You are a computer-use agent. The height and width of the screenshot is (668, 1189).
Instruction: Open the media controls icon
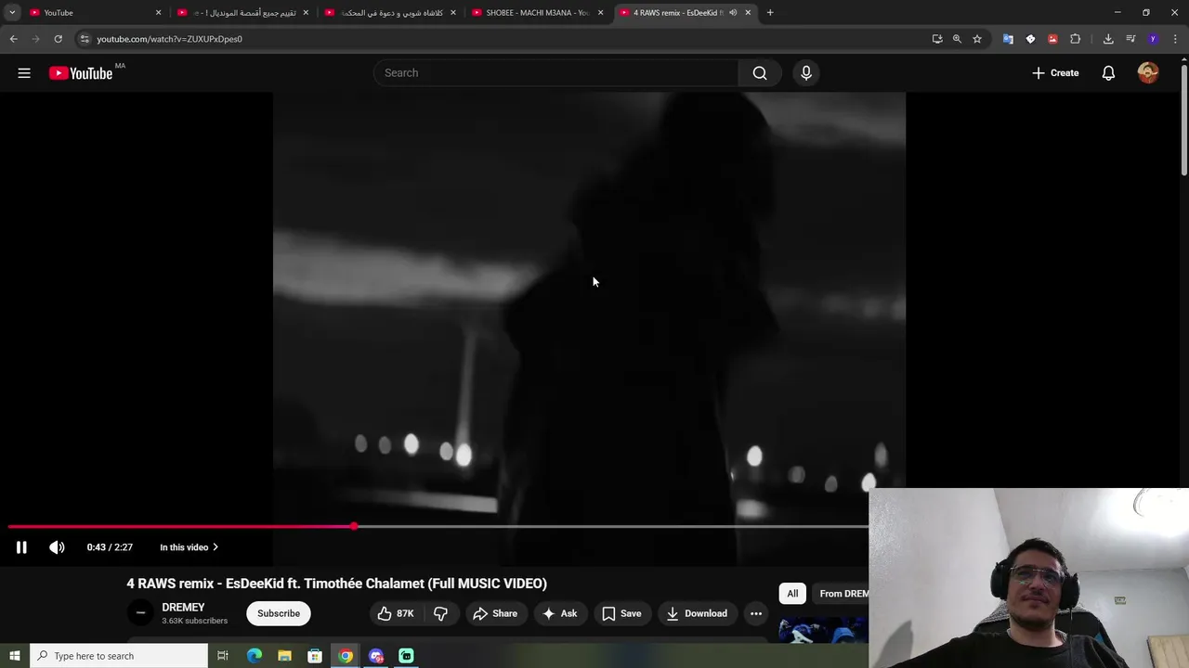pyautogui.click(x=1130, y=39)
